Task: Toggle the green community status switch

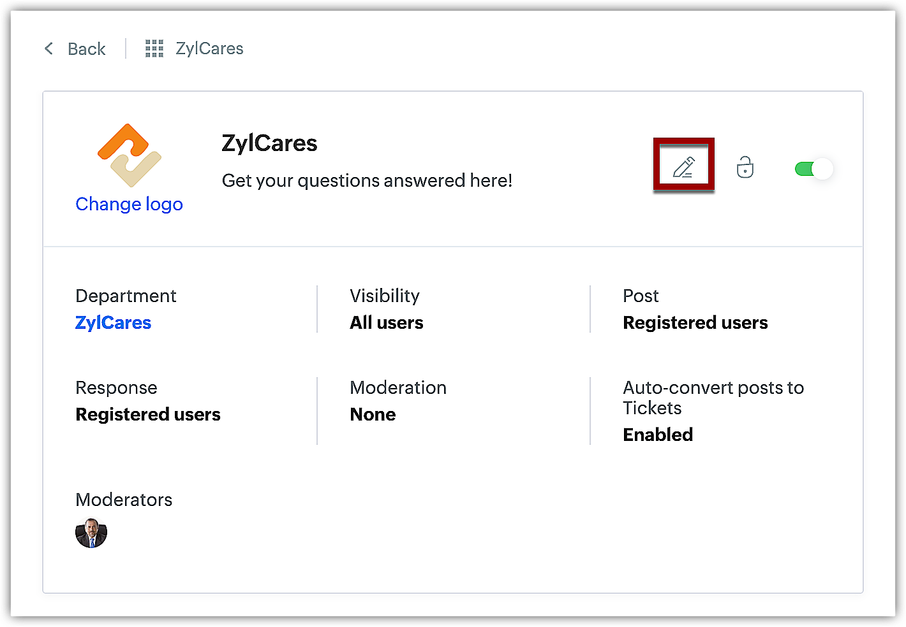Action: tap(813, 169)
